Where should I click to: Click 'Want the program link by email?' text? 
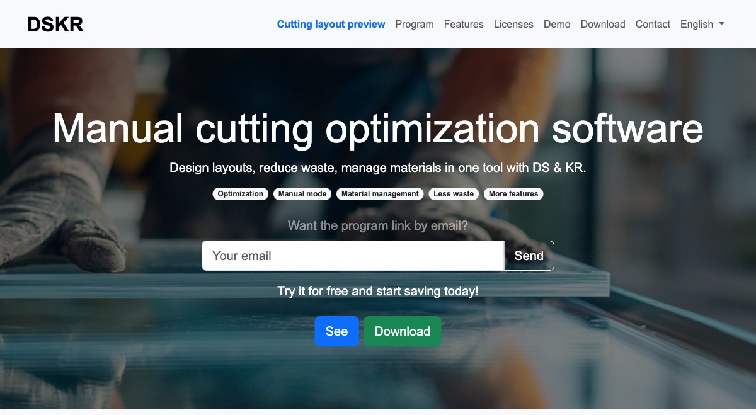coord(378,225)
